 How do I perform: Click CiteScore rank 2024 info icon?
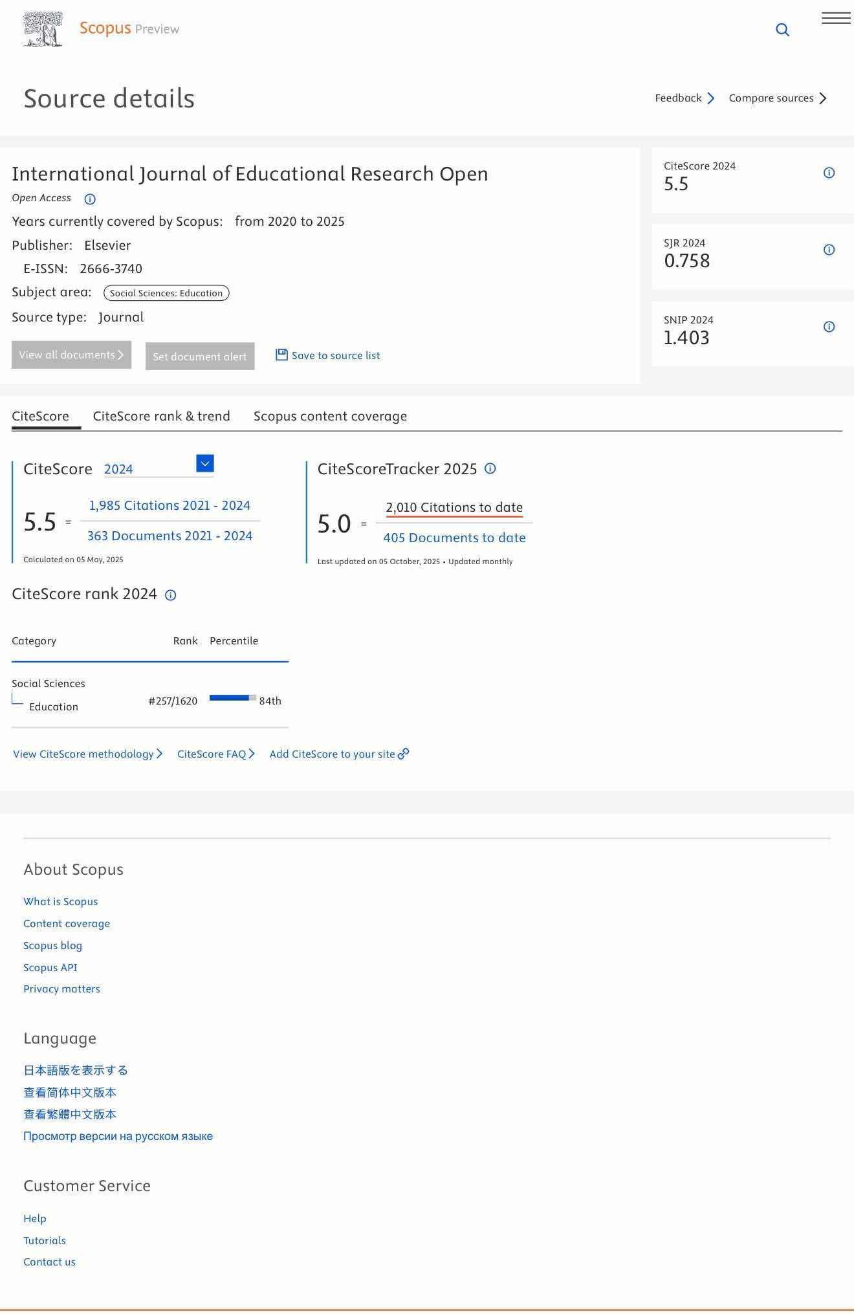point(171,595)
